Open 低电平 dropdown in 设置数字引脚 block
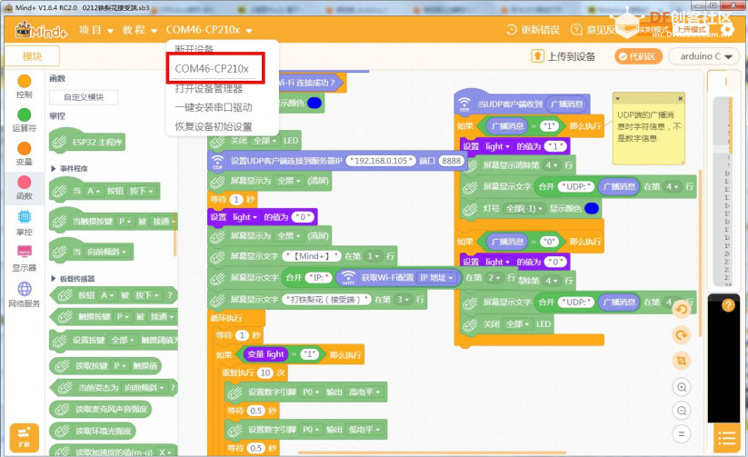This screenshot has width=748, height=457. pos(364,430)
